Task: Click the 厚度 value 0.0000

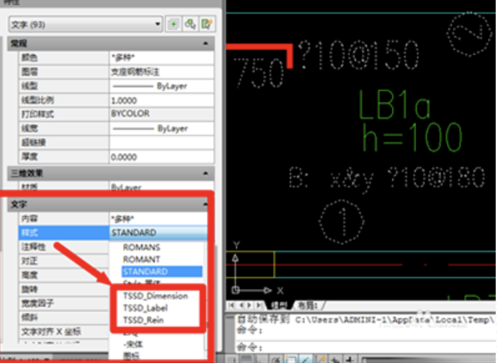Action: click(162, 157)
